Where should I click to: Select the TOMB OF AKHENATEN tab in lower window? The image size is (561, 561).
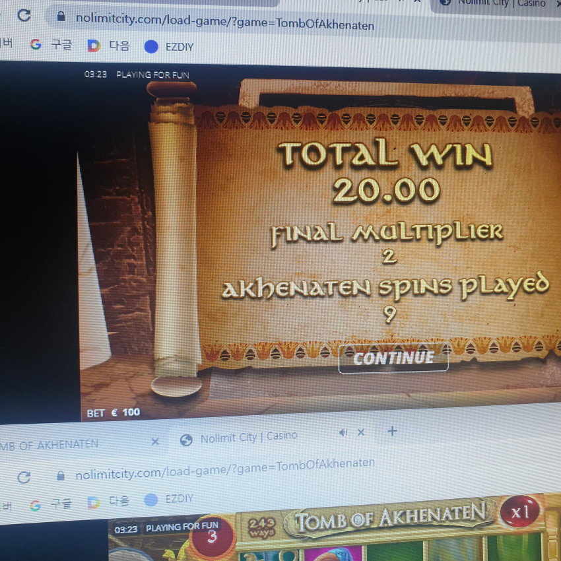(x=49, y=445)
